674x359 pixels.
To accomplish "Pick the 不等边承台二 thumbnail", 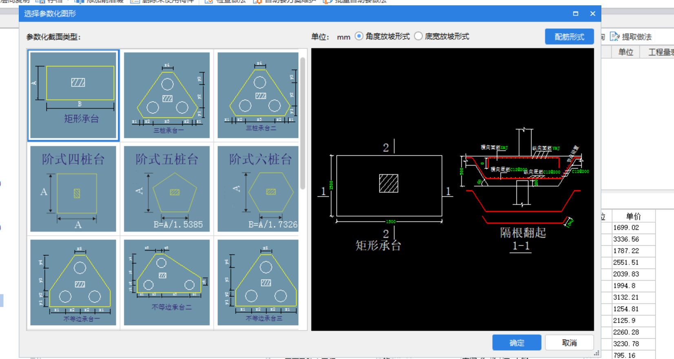I will coord(167,282).
